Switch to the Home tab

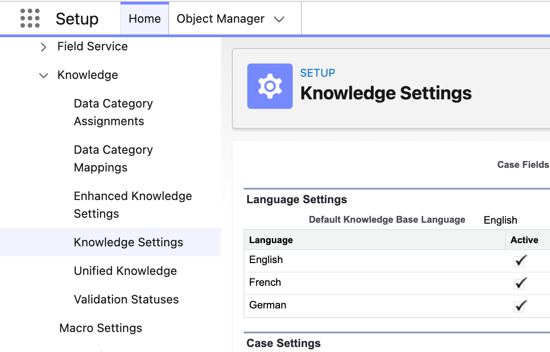point(145,19)
